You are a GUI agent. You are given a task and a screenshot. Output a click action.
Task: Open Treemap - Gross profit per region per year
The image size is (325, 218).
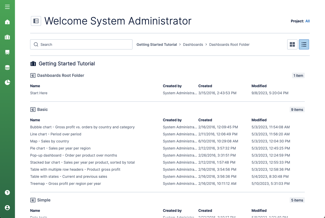(x=66, y=183)
